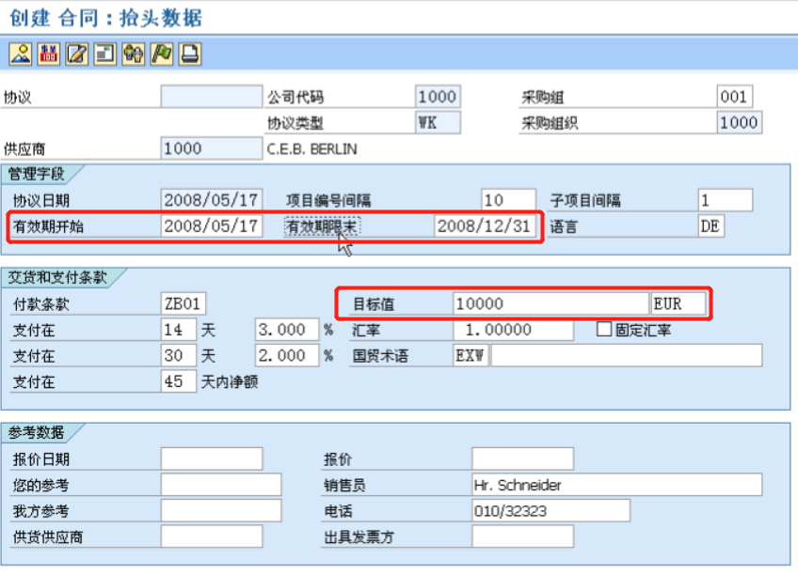Click the mountain image preview icon
The height and width of the screenshot is (574, 798).
pos(20,54)
